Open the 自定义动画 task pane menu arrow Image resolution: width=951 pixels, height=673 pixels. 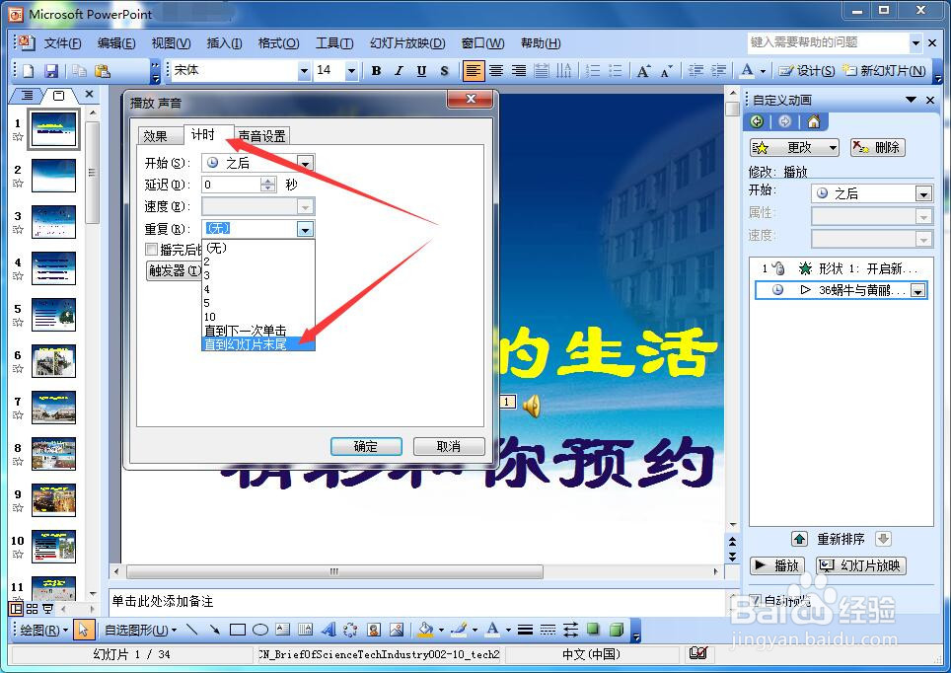[x=911, y=100]
